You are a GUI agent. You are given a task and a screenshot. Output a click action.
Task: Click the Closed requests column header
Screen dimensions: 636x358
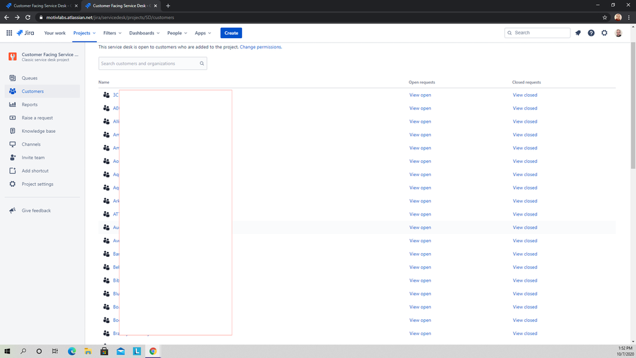pos(526,82)
